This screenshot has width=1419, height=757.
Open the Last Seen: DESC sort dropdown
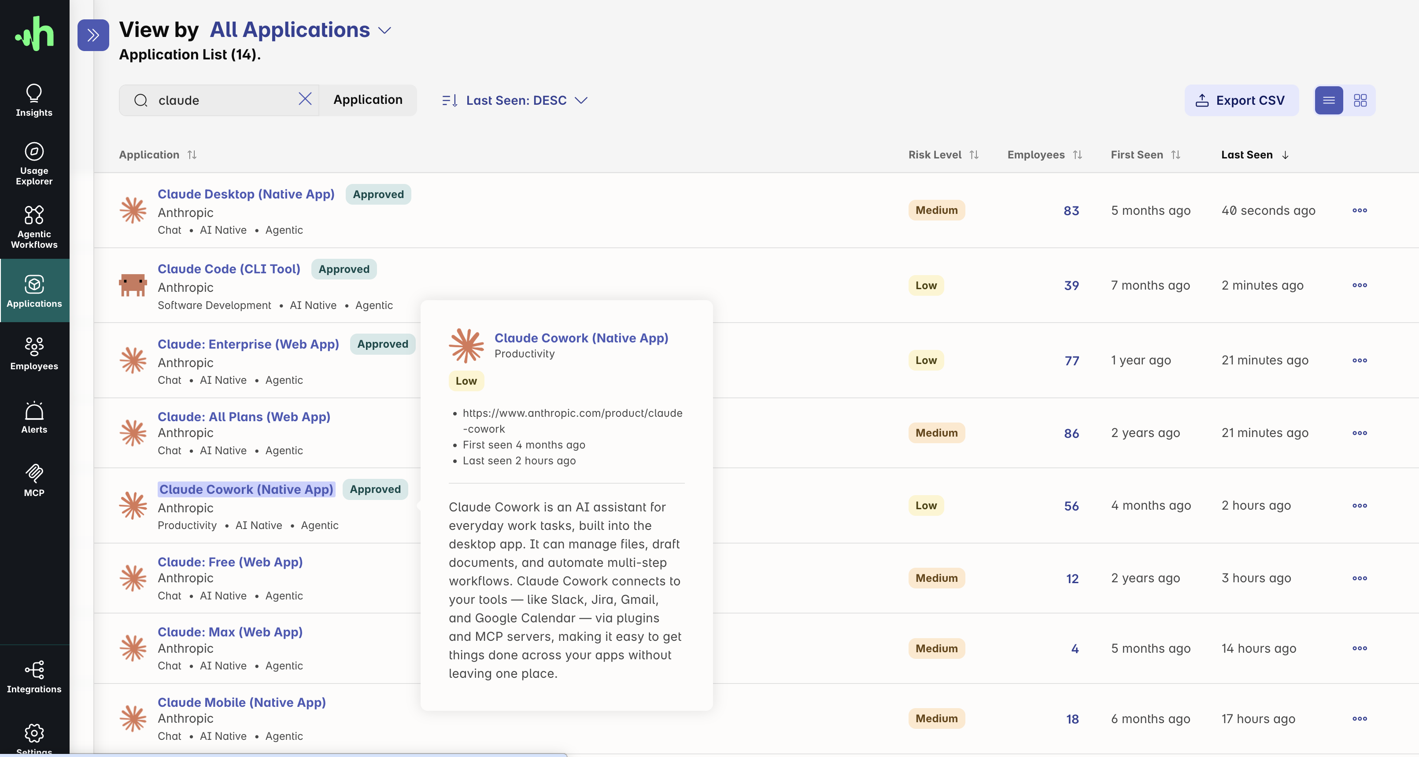click(515, 100)
